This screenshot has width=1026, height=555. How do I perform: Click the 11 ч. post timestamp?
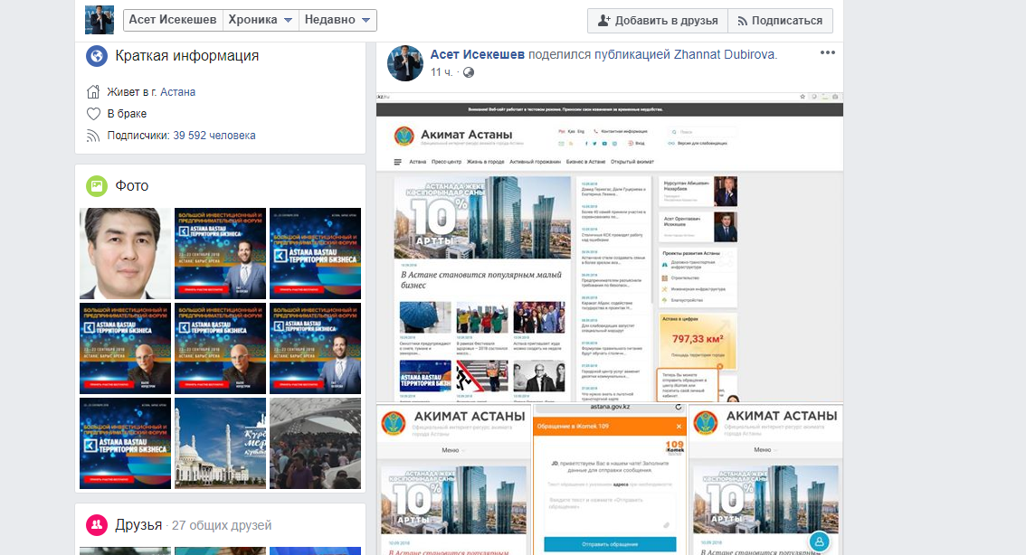pyautogui.click(x=442, y=72)
